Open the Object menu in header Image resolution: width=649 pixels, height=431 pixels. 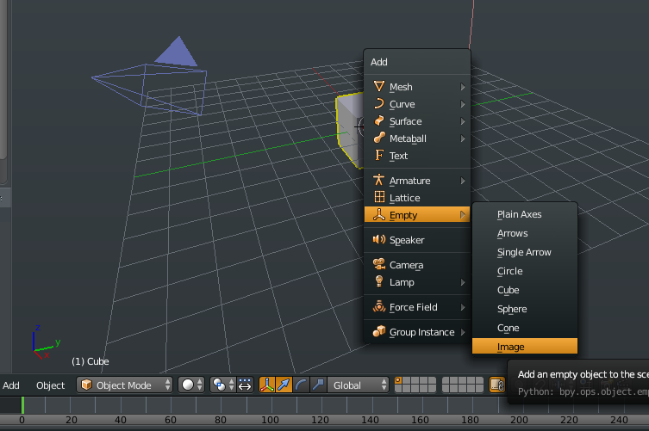pos(51,385)
